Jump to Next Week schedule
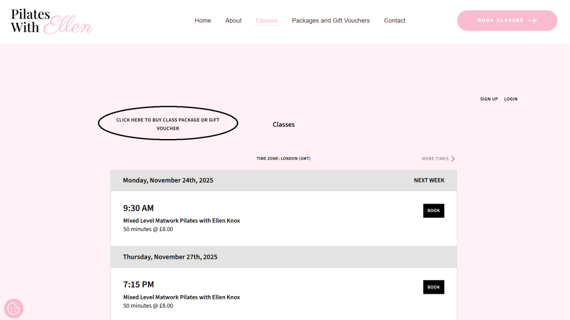 (429, 180)
